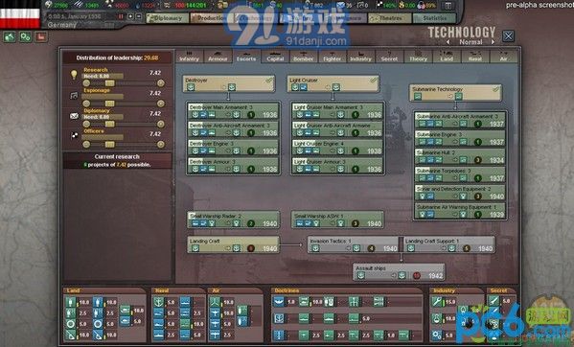574x347 pixels.
Task: Click the gears icon in Industry panel
Action: point(437,335)
